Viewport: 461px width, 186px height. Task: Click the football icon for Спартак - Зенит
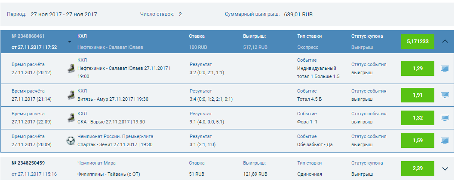[x=71, y=141]
